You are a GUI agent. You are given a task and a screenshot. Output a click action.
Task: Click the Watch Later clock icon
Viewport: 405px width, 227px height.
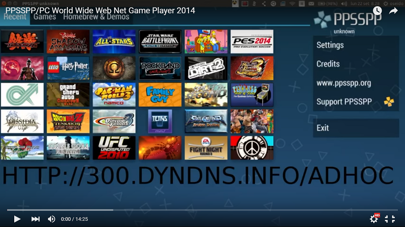pyautogui.click(x=377, y=10)
